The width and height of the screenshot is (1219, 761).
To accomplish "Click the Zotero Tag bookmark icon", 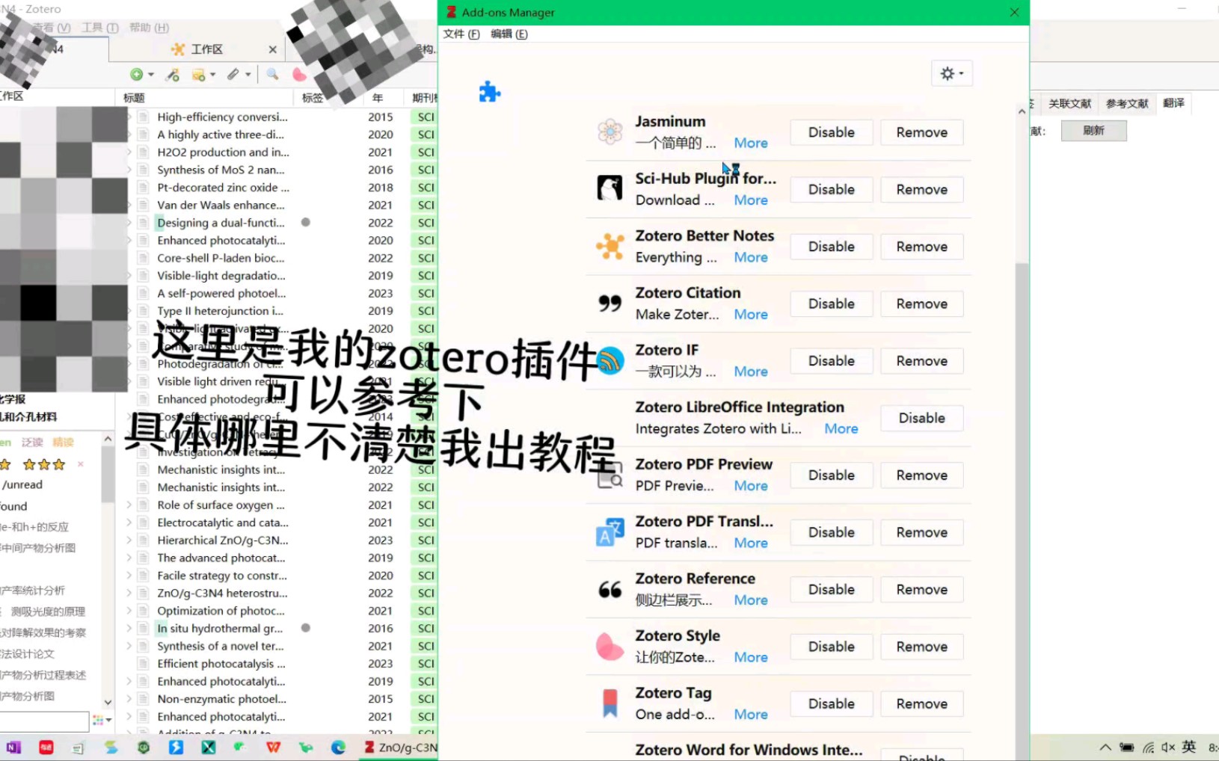I will (610, 703).
